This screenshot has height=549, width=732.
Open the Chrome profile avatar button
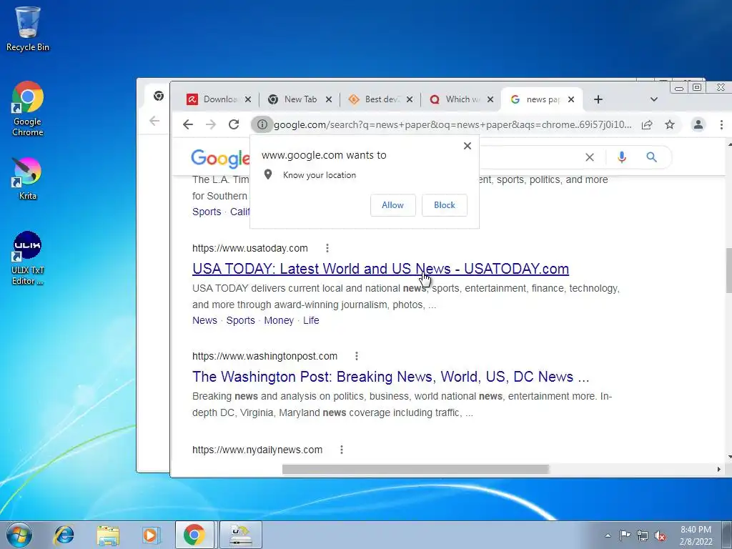coord(698,124)
